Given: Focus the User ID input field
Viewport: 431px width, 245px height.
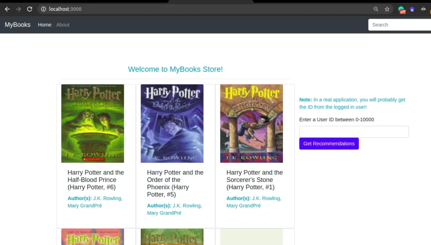Looking at the screenshot, I should click(354, 132).
